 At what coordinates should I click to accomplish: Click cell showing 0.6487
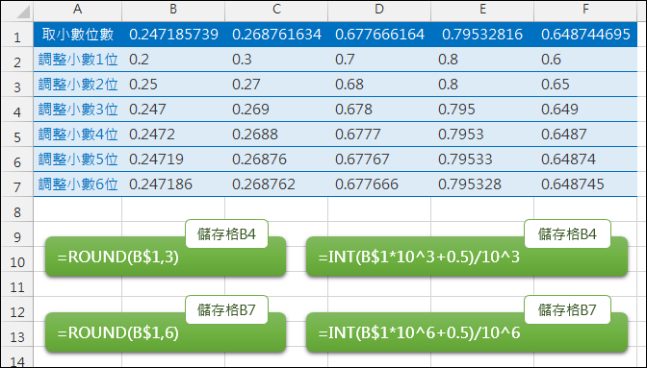coord(585,135)
